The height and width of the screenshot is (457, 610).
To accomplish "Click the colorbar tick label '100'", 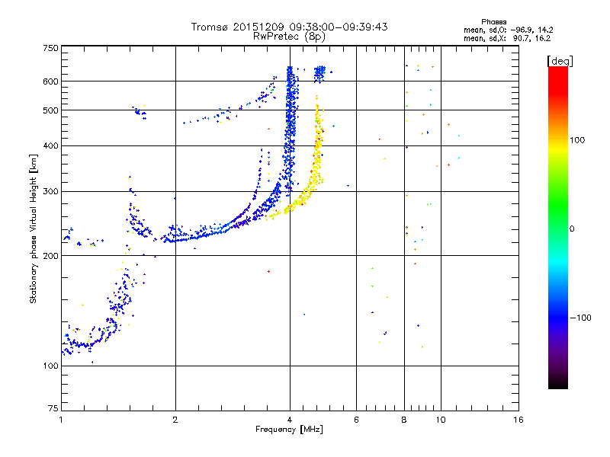I will click(x=577, y=140).
